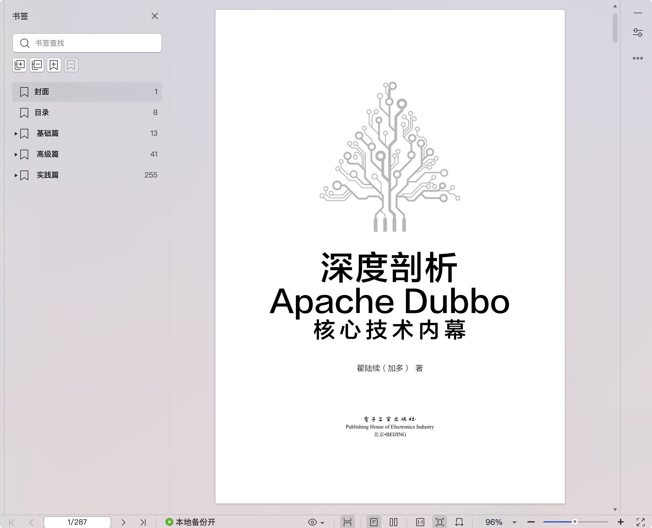Open the 高级篇 bookmark
This screenshot has width=652, height=528.
87,154
